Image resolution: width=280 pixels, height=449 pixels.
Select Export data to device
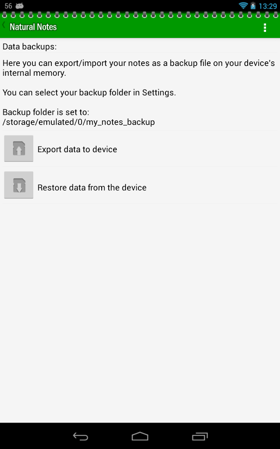77,150
